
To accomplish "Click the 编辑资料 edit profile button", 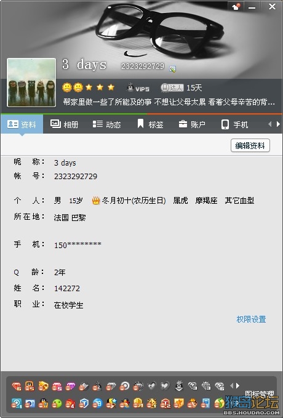I will [x=250, y=145].
